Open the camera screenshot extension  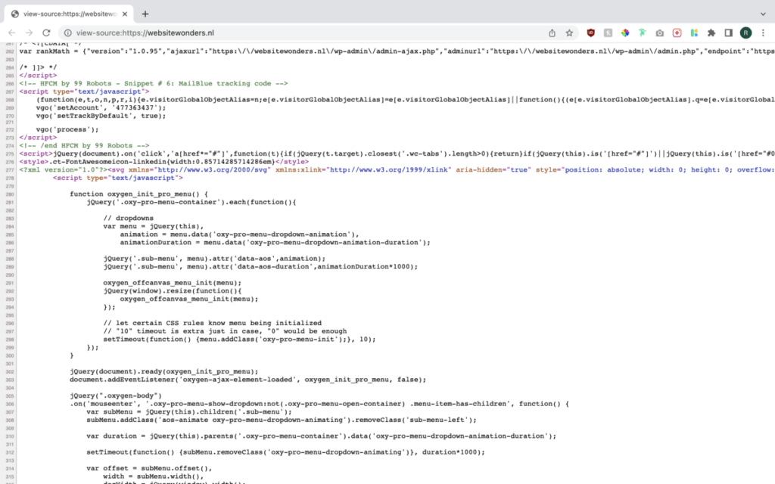[660, 33]
